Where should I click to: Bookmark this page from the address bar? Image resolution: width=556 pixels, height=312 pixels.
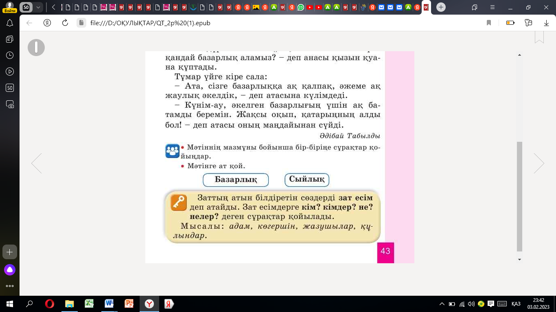point(489,23)
